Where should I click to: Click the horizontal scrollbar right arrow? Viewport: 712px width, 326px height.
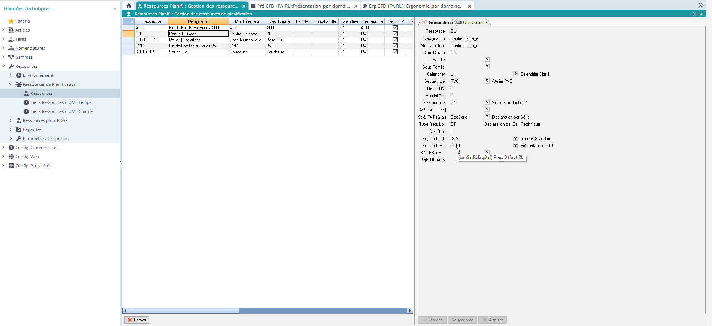click(410, 311)
